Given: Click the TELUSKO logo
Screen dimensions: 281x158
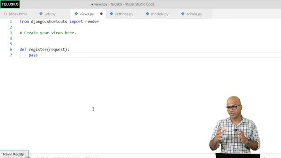Looking at the screenshot, I should click(10, 4).
